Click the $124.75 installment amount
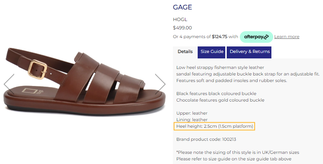Image resolution: width=323 pixels, height=164 pixels. pos(219,37)
